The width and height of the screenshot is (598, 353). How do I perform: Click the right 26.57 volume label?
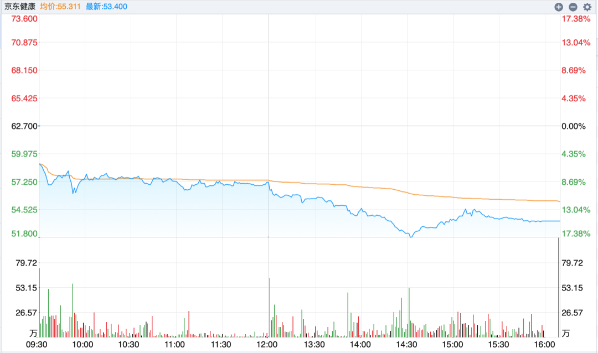pyautogui.click(x=573, y=313)
